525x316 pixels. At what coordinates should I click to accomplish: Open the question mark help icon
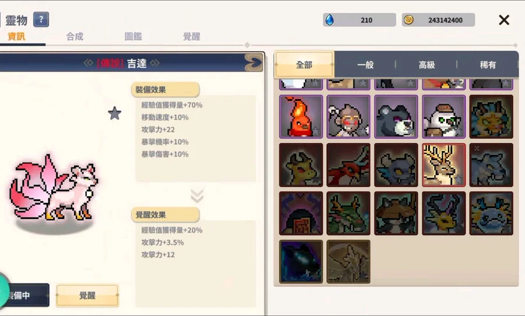[x=41, y=19]
